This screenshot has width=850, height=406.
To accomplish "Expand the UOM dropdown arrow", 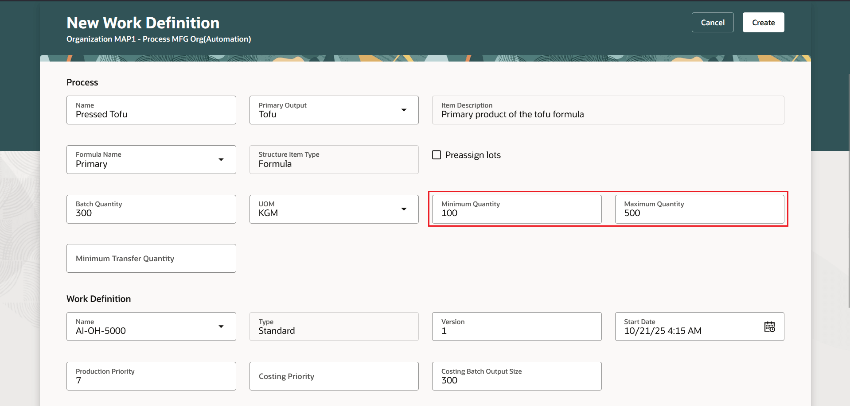I will pos(404,209).
